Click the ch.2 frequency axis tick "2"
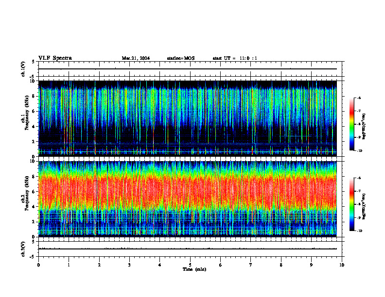Viewport: 385px width, 297px height. [x=34, y=222]
